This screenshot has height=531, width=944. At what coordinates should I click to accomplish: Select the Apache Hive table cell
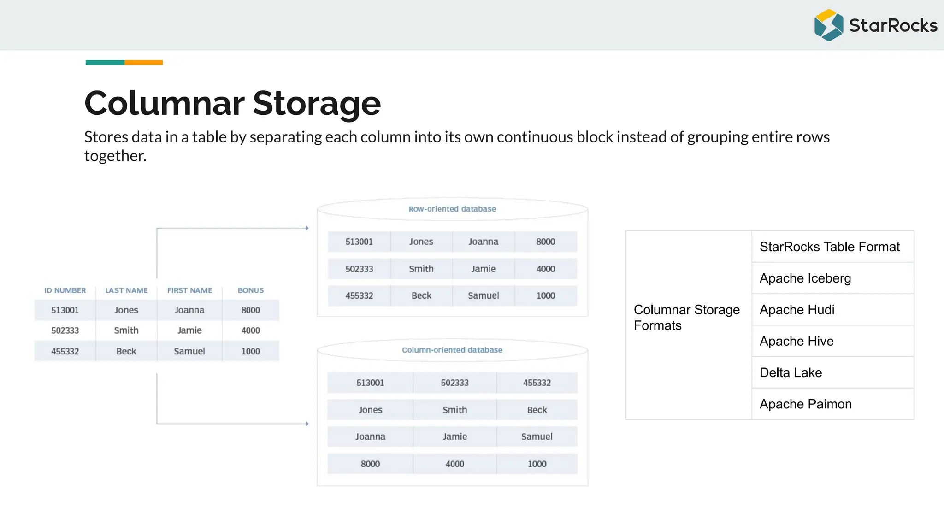point(832,341)
